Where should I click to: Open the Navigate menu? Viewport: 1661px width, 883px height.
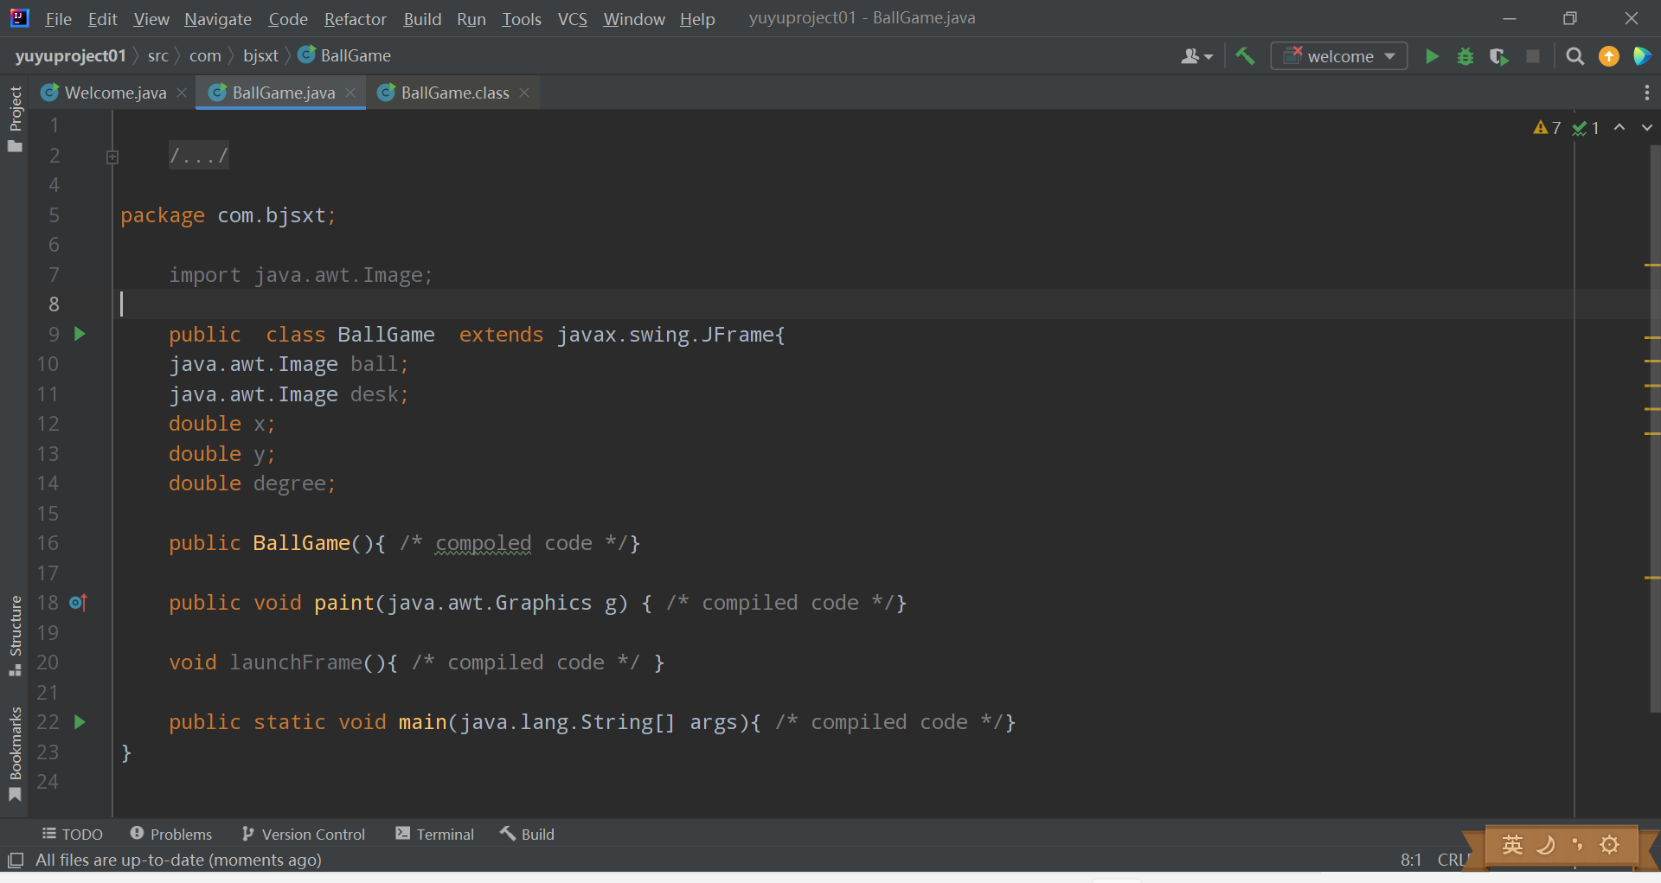(218, 18)
